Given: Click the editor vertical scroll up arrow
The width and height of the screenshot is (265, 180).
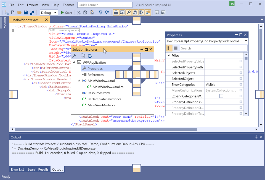Looking at the screenshot, I should 261,26.
